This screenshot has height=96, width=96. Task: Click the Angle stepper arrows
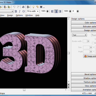coord(91,52)
